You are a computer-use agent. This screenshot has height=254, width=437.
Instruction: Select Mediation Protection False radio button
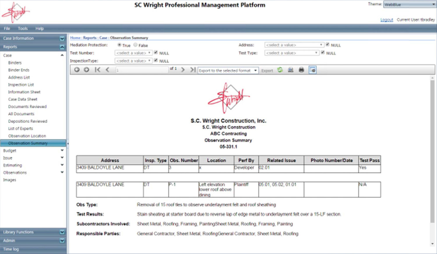[x=135, y=45]
